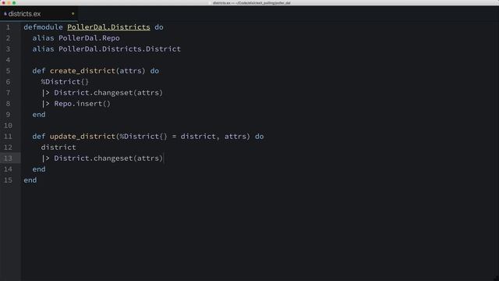Viewport: 499px width, 281px height.
Task: Click line number 5 in gutter
Action: [x=9, y=71]
